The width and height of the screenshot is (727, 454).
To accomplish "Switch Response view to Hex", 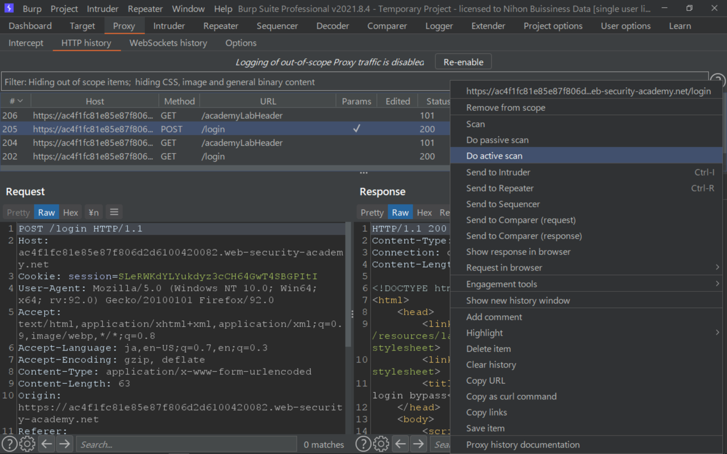I will pos(425,212).
